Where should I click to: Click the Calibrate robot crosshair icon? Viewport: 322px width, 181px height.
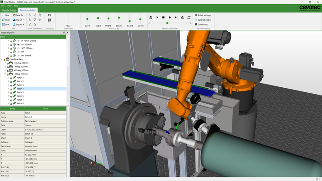coord(196,20)
